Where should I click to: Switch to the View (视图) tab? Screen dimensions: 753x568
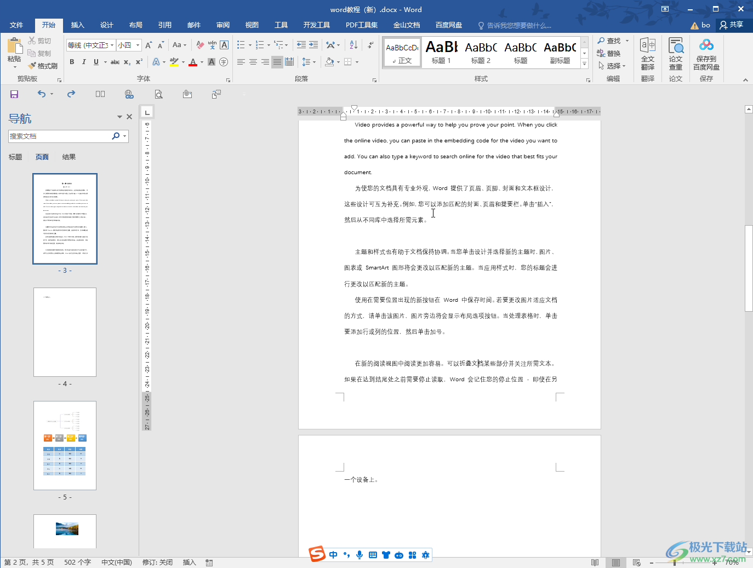coord(252,25)
